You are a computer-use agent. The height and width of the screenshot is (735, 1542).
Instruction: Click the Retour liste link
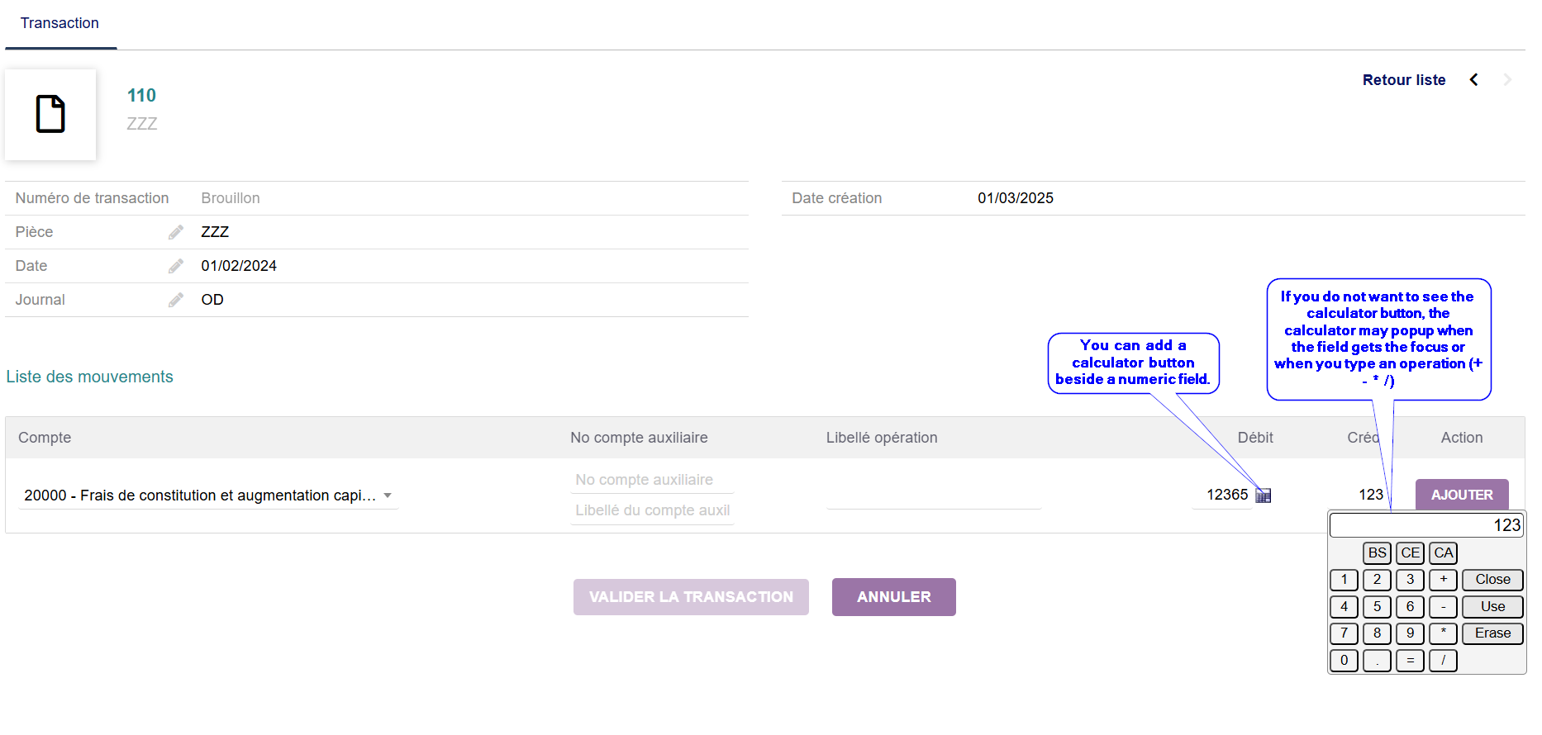click(1403, 80)
